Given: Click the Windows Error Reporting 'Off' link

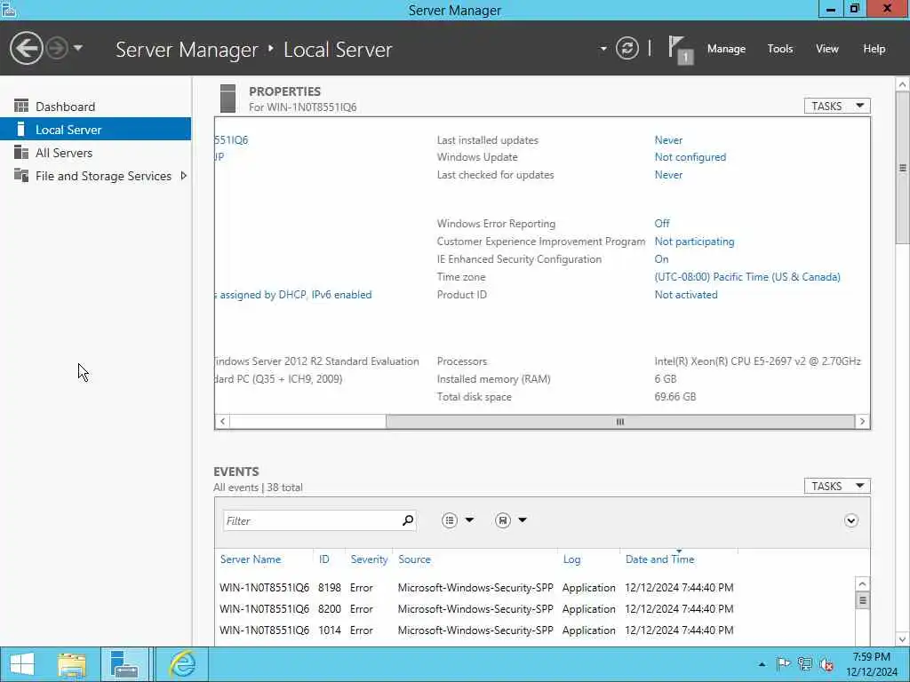Looking at the screenshot, I should pos(662,223).
